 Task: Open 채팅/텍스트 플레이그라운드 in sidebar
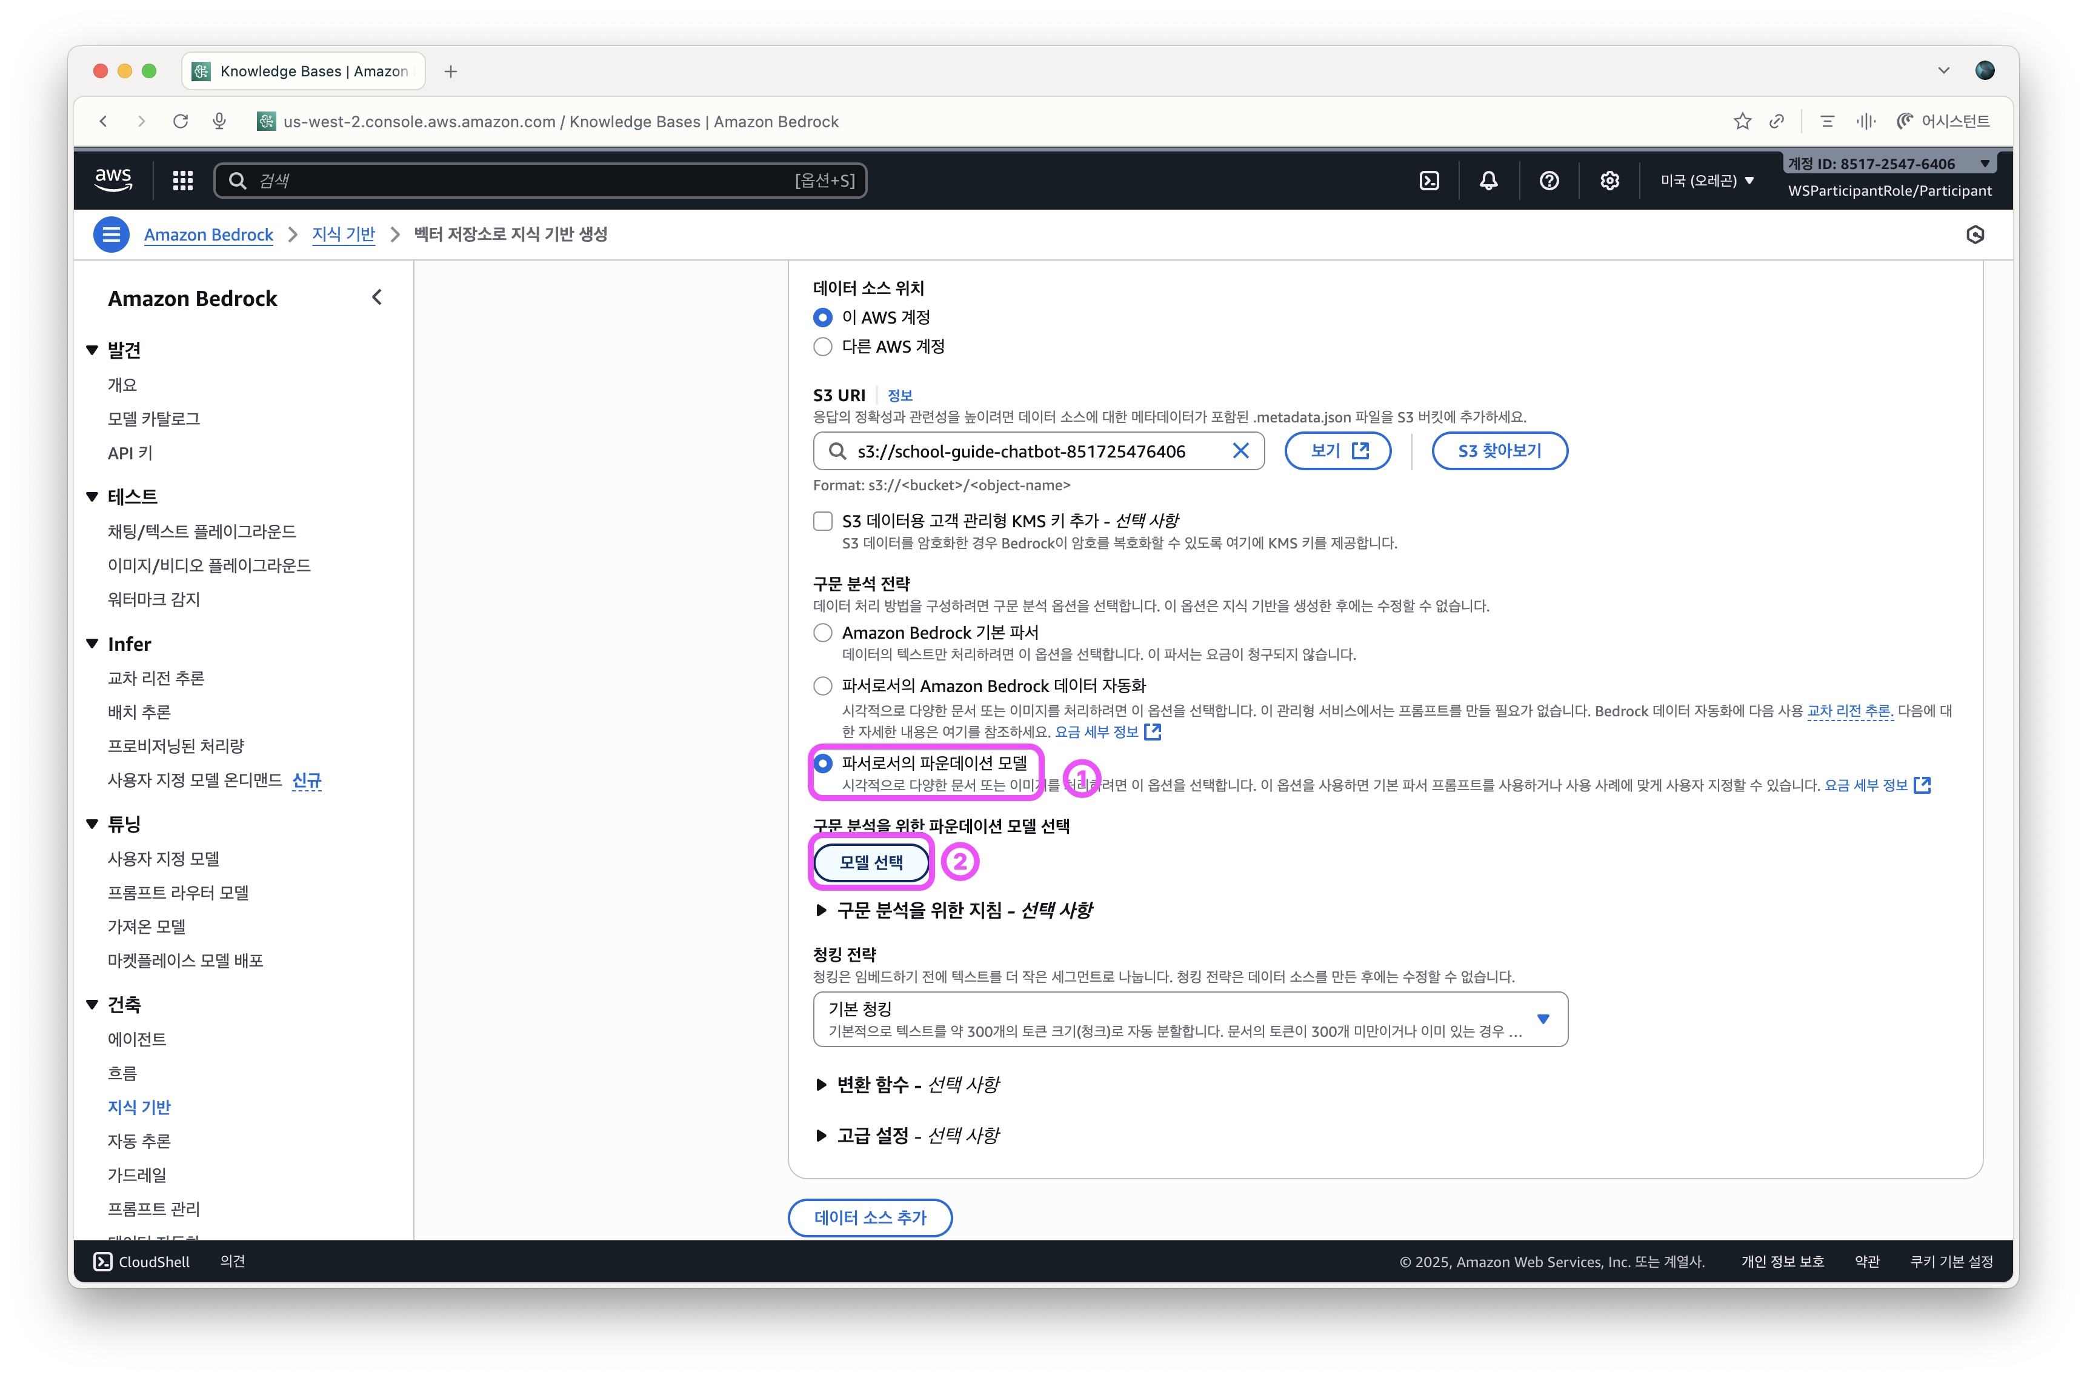[x=201, y=531]
